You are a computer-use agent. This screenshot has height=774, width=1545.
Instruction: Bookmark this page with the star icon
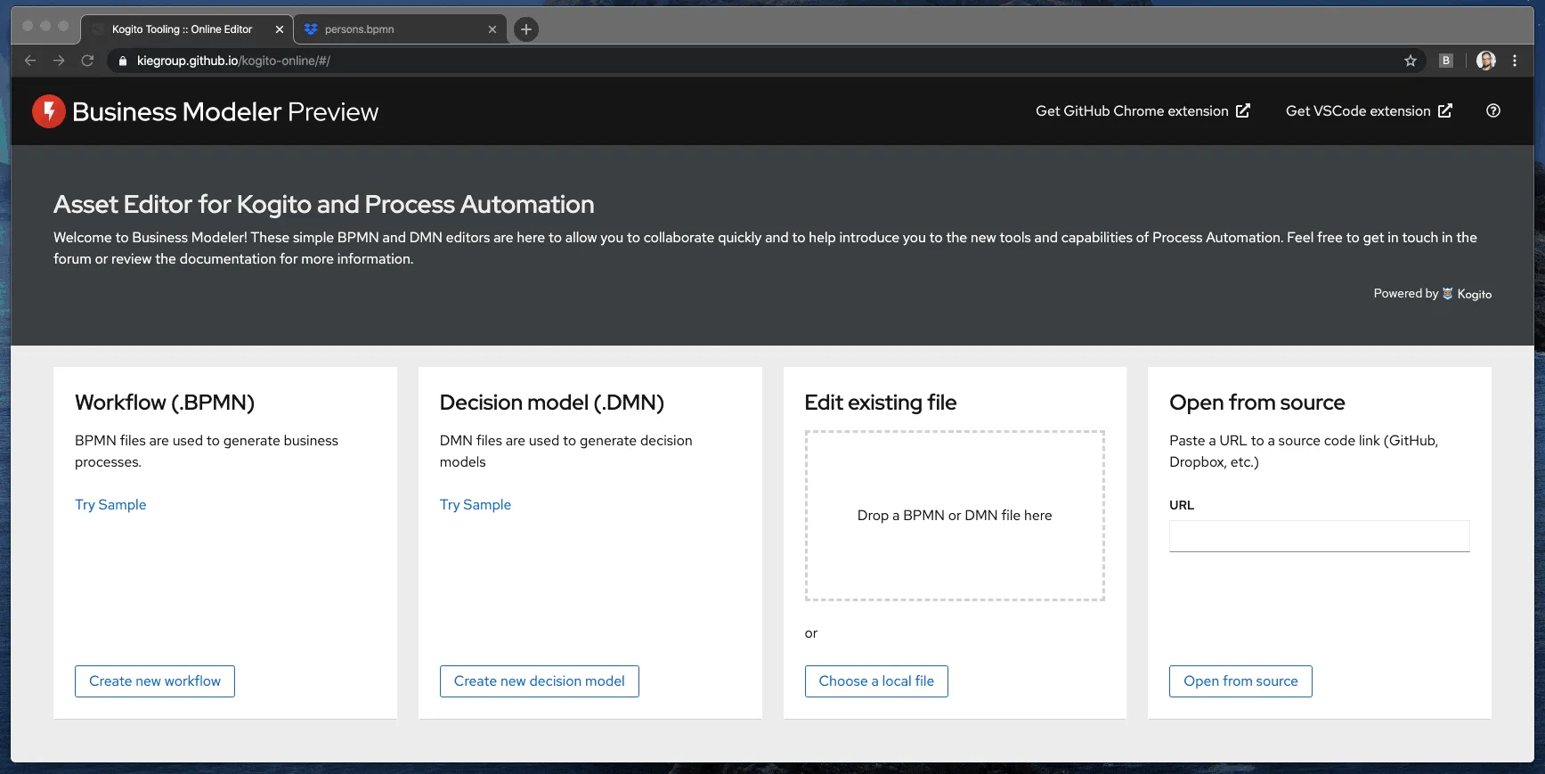1411,61
